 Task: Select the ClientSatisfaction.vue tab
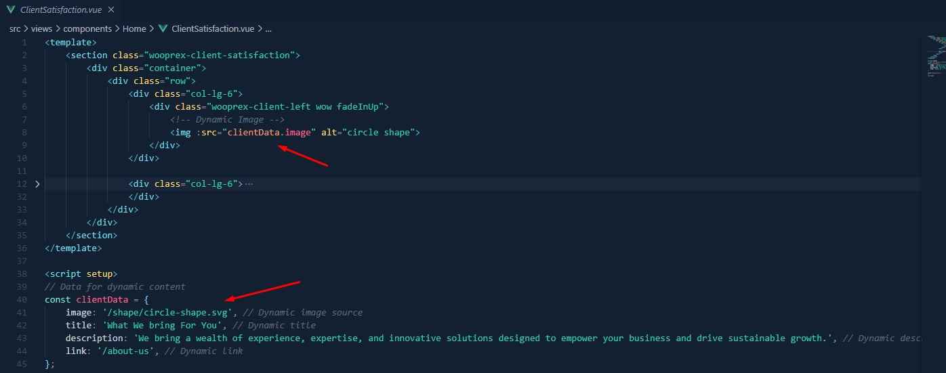pyautogui.click(x=61, y=10)
